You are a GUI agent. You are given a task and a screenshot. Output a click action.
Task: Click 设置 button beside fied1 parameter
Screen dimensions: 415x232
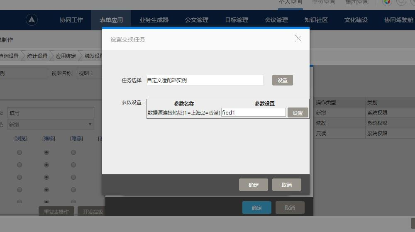click(298, 113)
